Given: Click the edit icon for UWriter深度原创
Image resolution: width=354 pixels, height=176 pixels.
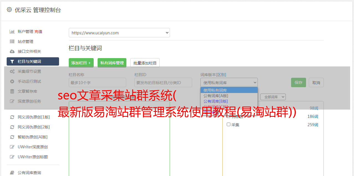Looking at the screenshot, I should tap(12, 147).
